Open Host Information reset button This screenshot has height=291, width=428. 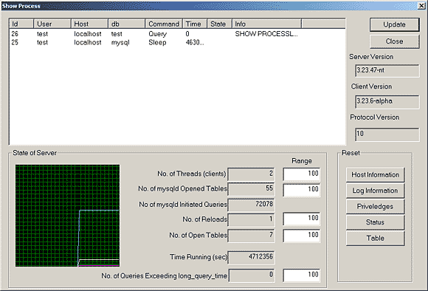click(x=375, y=174)
